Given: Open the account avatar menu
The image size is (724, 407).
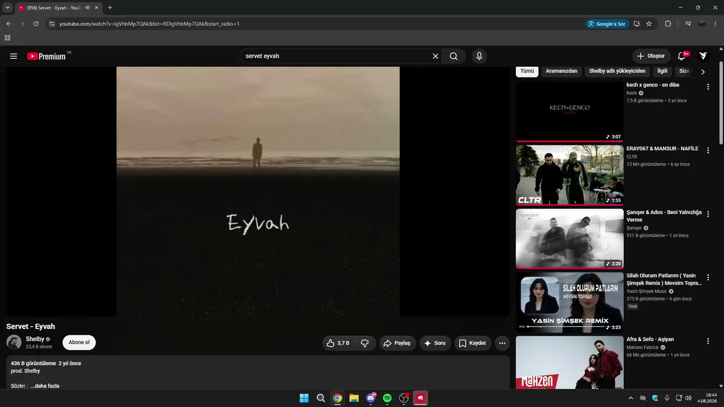Looking at the screenshot, I should (x=703, y=56).
